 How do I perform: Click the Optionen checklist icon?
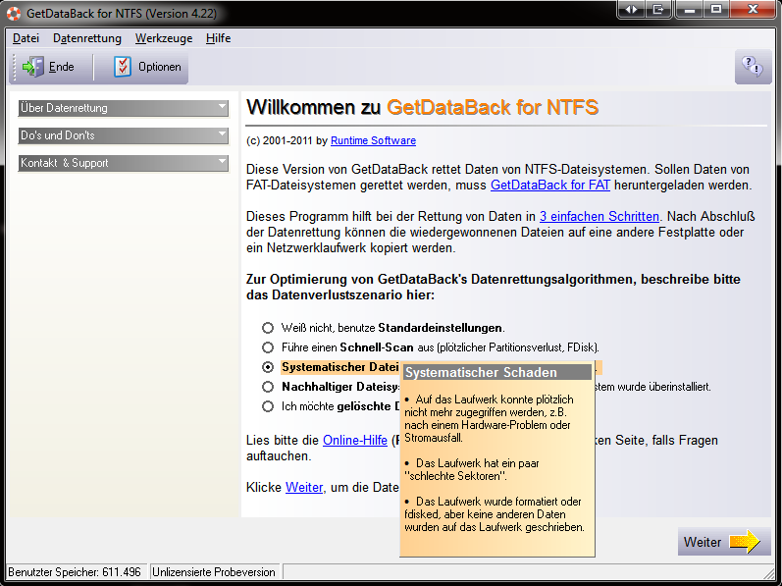[x=123, y=67]
